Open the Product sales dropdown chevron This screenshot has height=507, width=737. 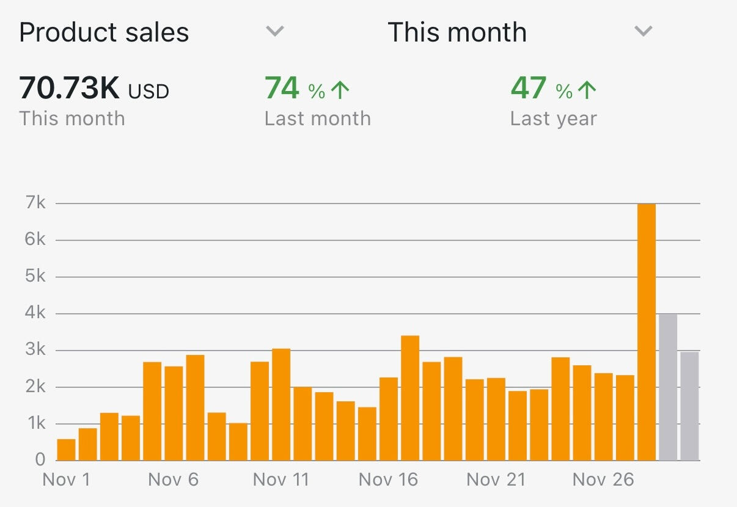(276, 31)
